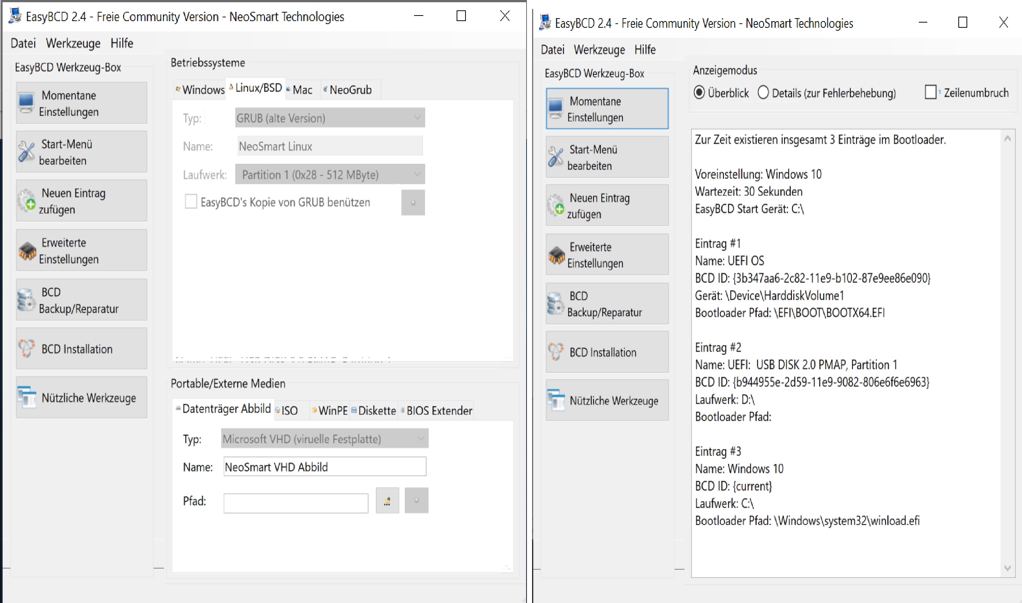Click the add button beside GRUB checkbox
Viewport: 1022px width, 603px height.
[413, 202]
